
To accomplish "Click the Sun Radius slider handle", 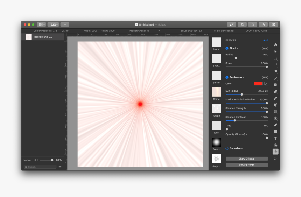I will 242,94.
